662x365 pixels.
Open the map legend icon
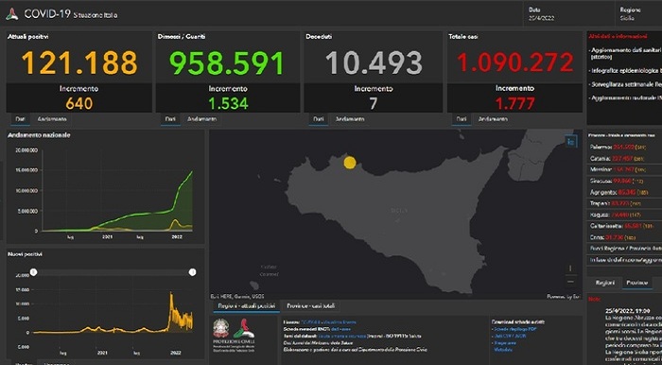click(571, 141)
